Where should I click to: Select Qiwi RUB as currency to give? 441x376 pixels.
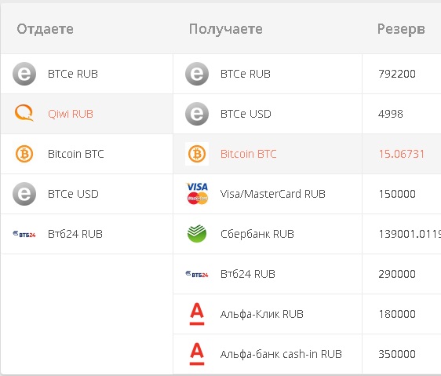click(x=86, y=114)
